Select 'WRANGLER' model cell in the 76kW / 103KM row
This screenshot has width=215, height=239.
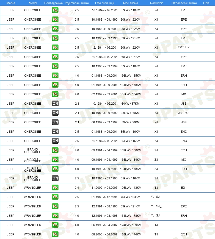pos(32,197)
